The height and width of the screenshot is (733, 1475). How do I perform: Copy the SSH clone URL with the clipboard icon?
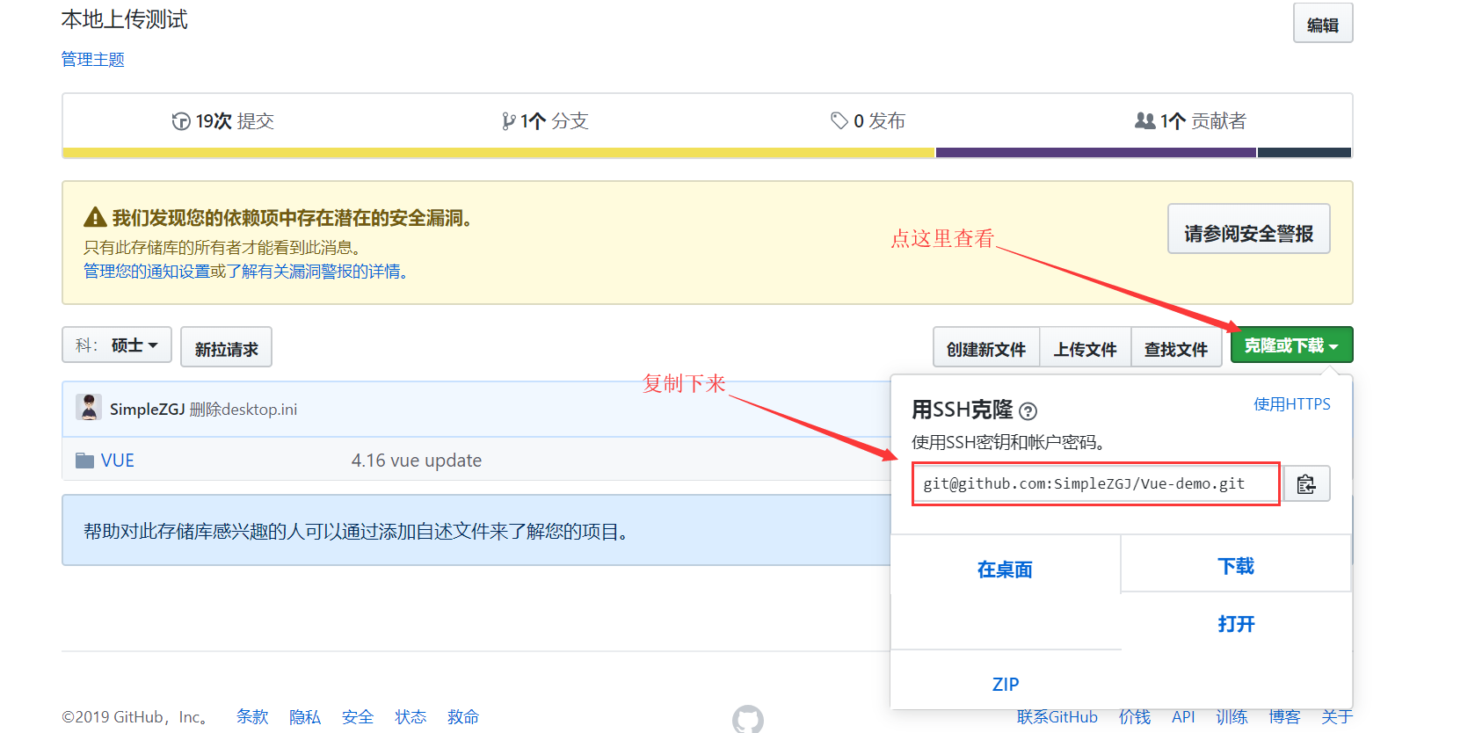1306,483
